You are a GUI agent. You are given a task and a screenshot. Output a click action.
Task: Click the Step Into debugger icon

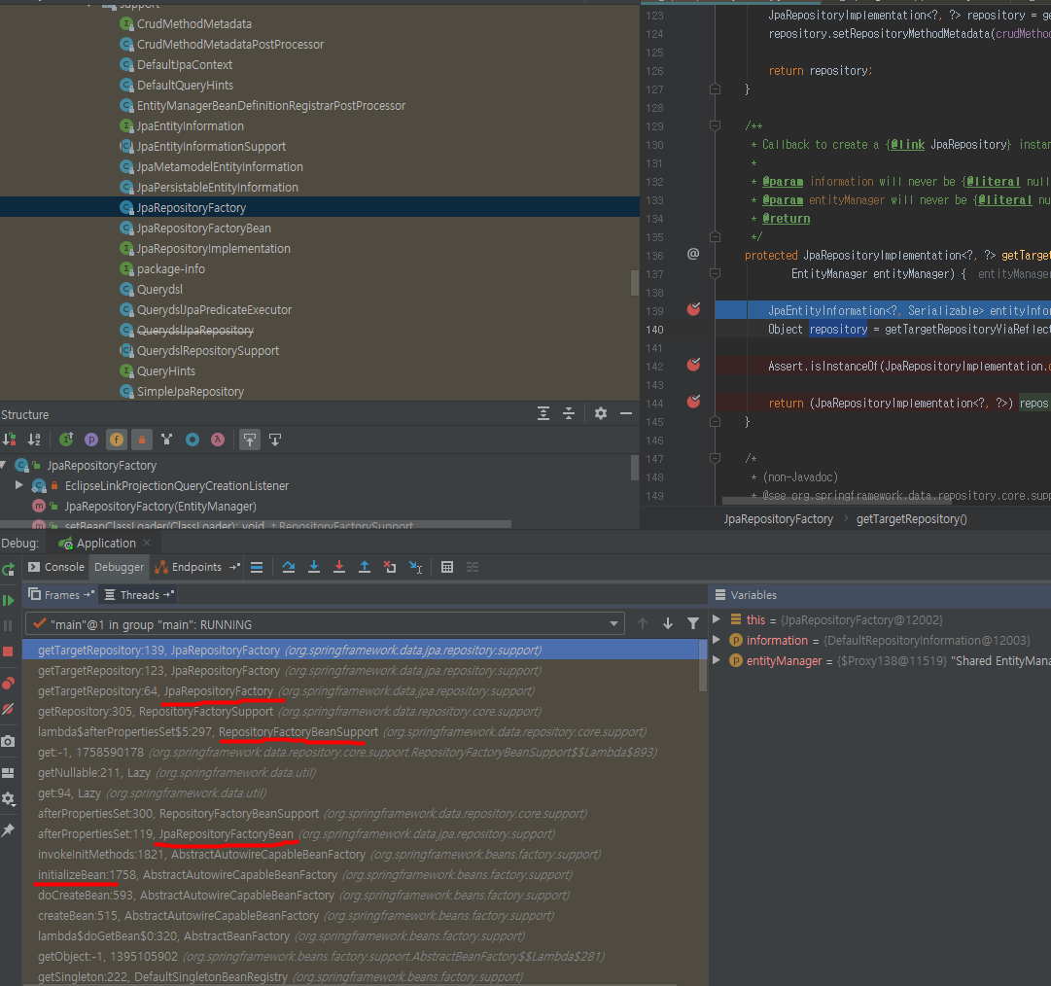click(x=314, y=567)
